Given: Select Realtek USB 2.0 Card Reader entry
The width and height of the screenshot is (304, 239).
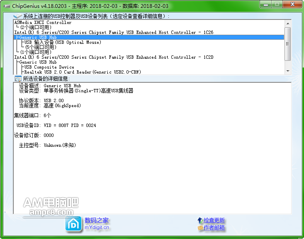Looking at the screenshot, I should (x=83, y=72).
